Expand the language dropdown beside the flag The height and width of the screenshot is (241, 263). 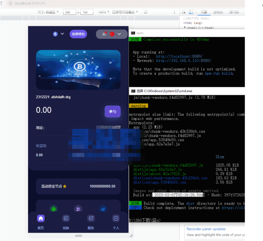coord(119,34)
